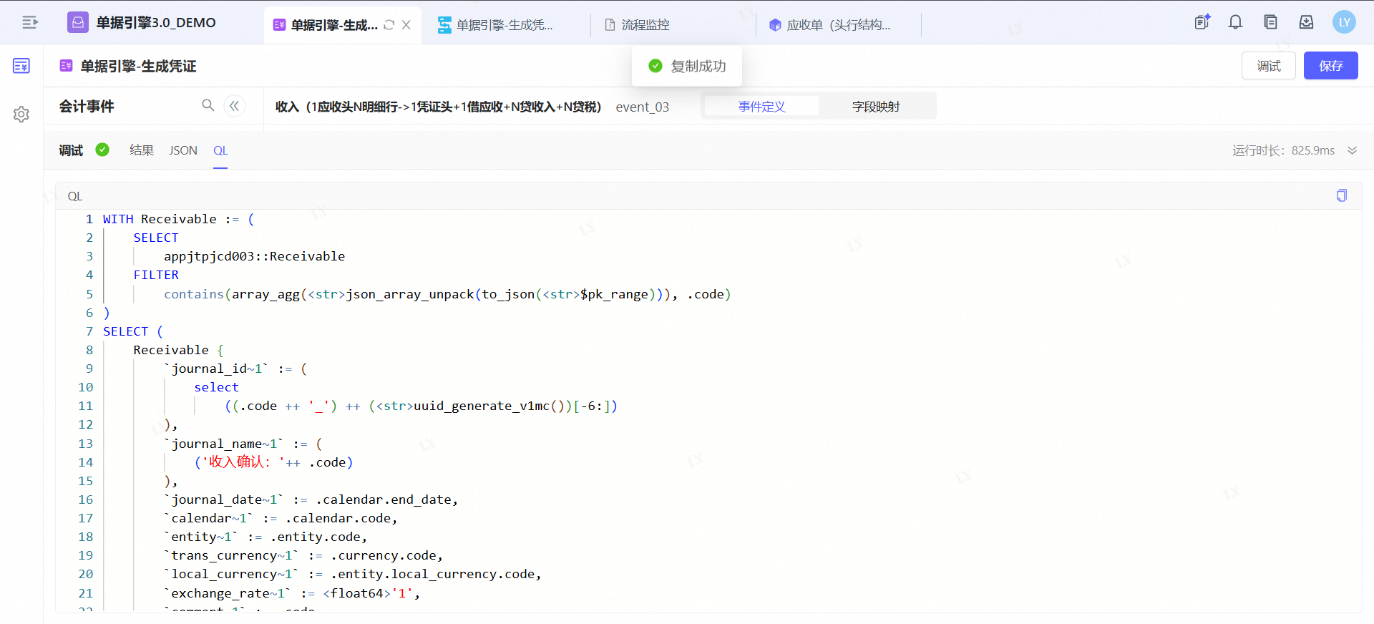Switch to the 事件定义 toggle option

(x=761, y=107)
